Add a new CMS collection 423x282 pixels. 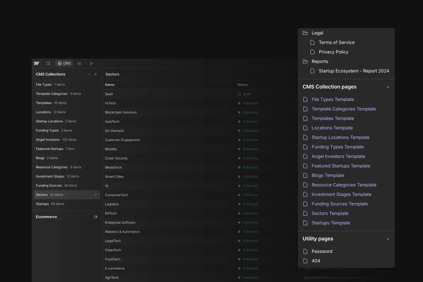click(x=96, y=74)
